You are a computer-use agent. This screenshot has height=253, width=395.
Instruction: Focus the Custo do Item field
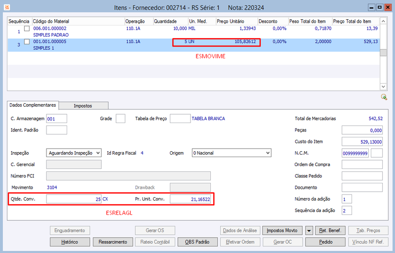(x=362, y=142)
